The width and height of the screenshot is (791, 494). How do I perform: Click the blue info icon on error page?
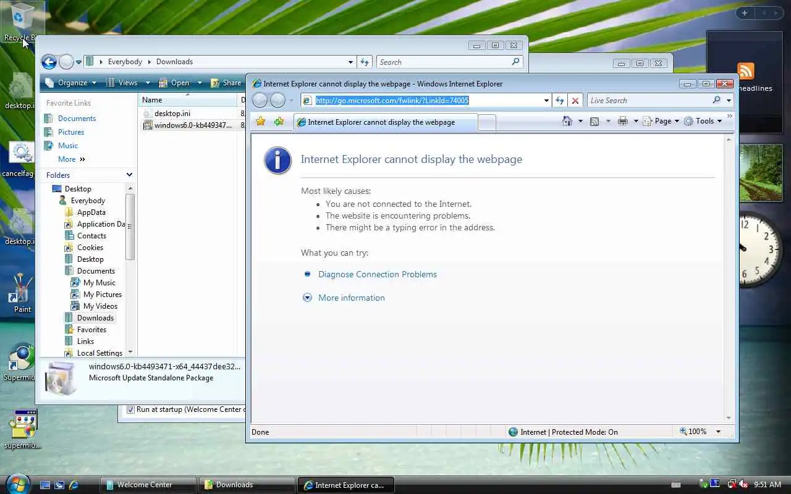point(277,161)
